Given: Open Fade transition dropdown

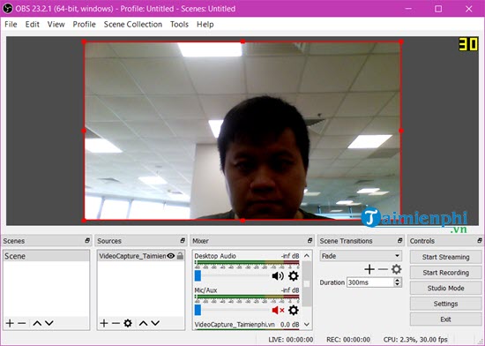Looking at the screenshot, I should (361, 256).
